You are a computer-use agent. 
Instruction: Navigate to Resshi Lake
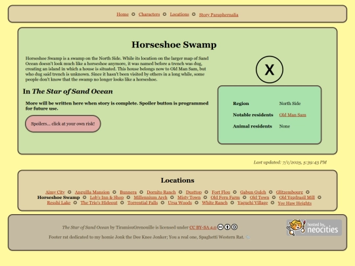coord(59,203)
